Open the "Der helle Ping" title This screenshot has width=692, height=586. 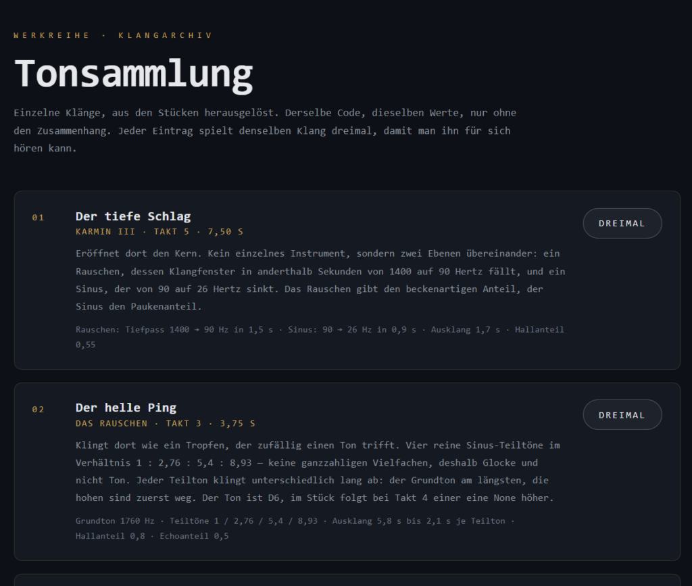tap(126, 408)
